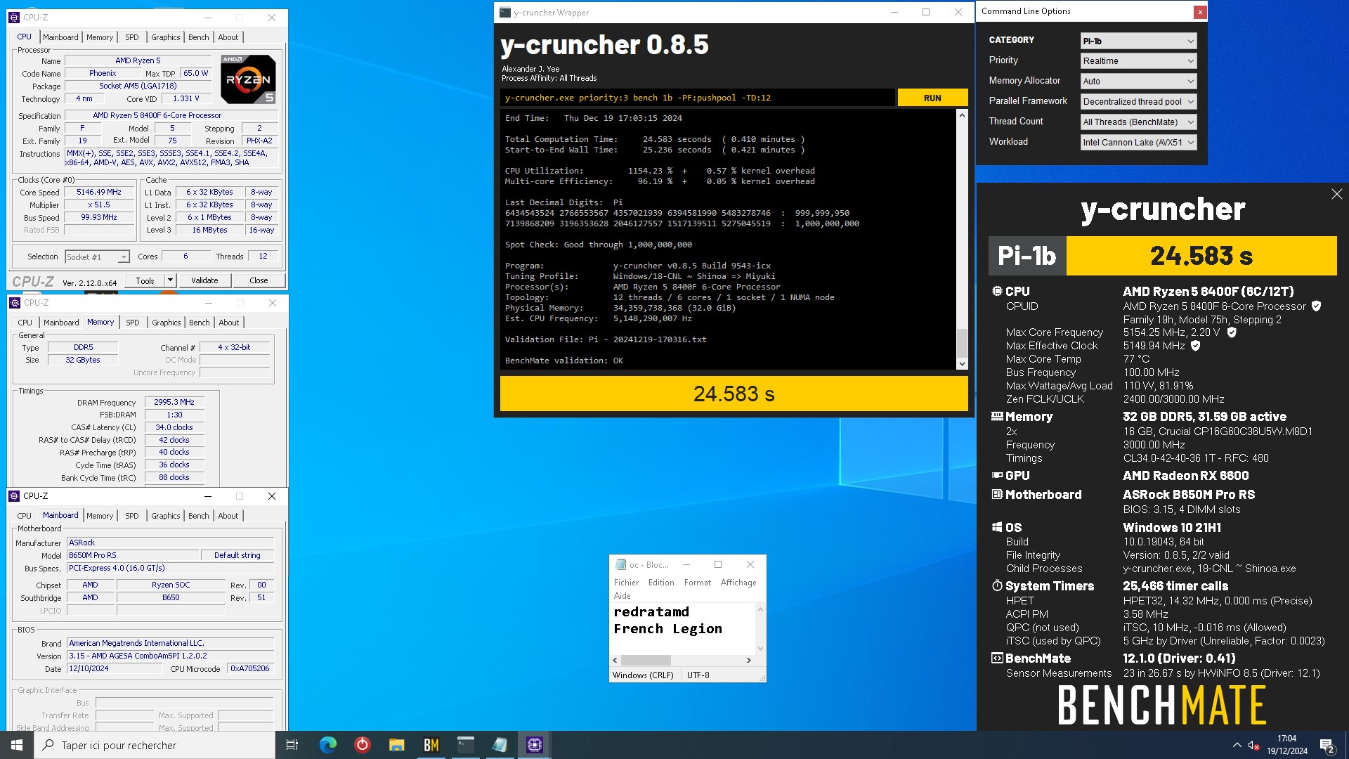Click Core Speed value 5146.49 MHz
Image resolution: width=1349 pixels, height=759 pixels.
tap(99, 193)
